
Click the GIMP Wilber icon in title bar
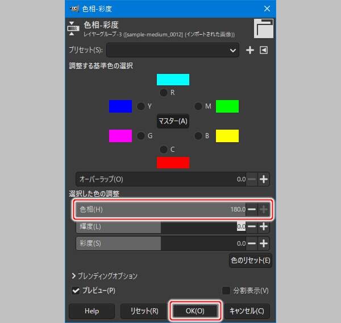click(x=74, y=9)
